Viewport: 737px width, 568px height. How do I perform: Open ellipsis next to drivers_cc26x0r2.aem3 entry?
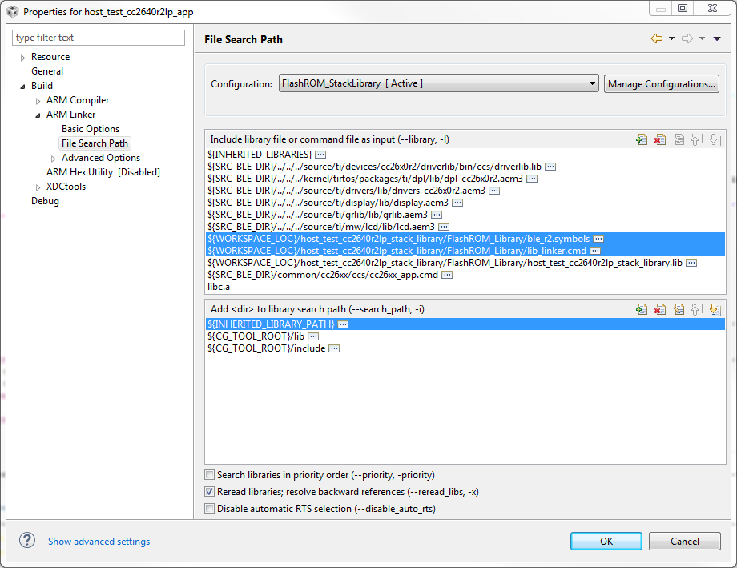point(494,191)
